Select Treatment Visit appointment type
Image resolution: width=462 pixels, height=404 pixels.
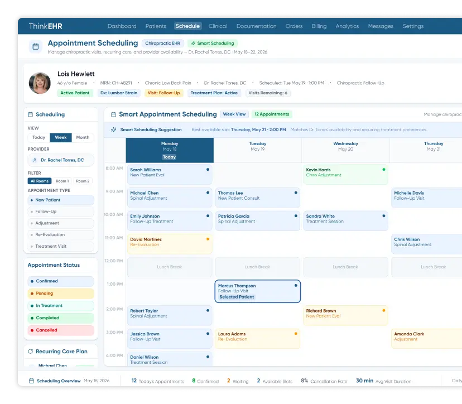coord(61,246)
